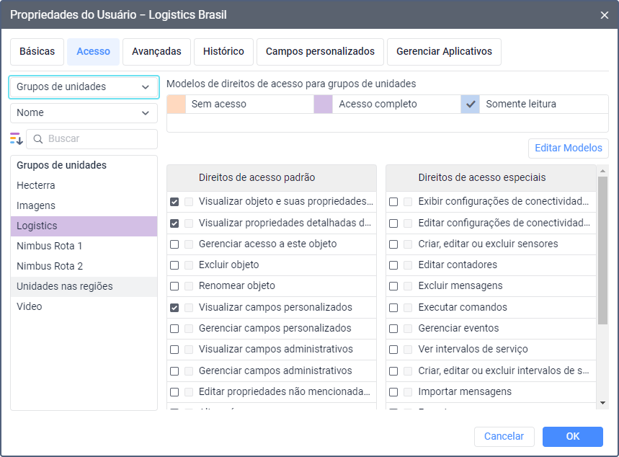Expand the Nome sort dropdown
This screenshot has width=619, height=457.
click(84, 113)
